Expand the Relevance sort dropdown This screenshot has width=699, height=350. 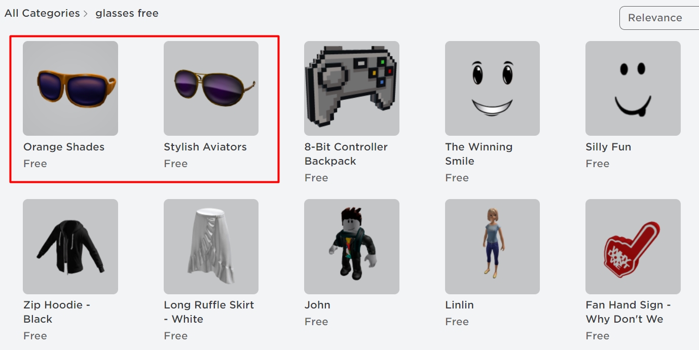(659, 18)
